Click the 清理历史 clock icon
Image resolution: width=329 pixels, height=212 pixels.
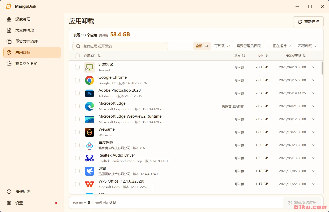tap(9, 192)
